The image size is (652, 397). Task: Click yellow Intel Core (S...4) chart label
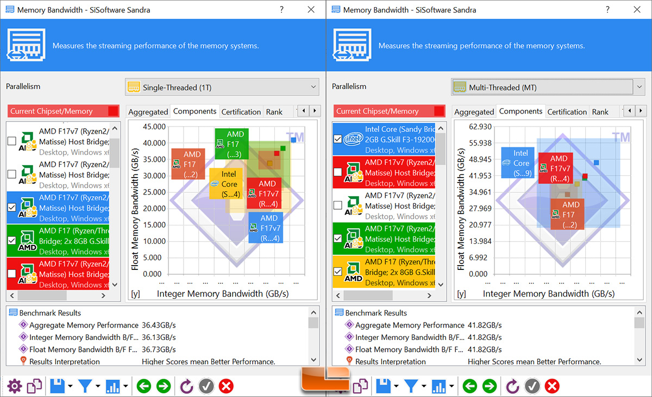[x=225, y=183]
